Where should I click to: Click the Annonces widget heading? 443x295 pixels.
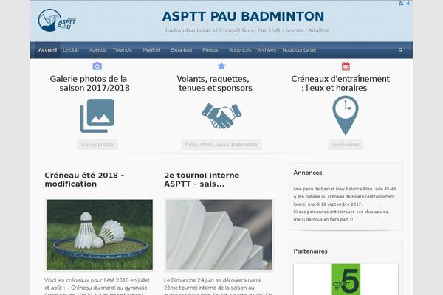(308, 173)
